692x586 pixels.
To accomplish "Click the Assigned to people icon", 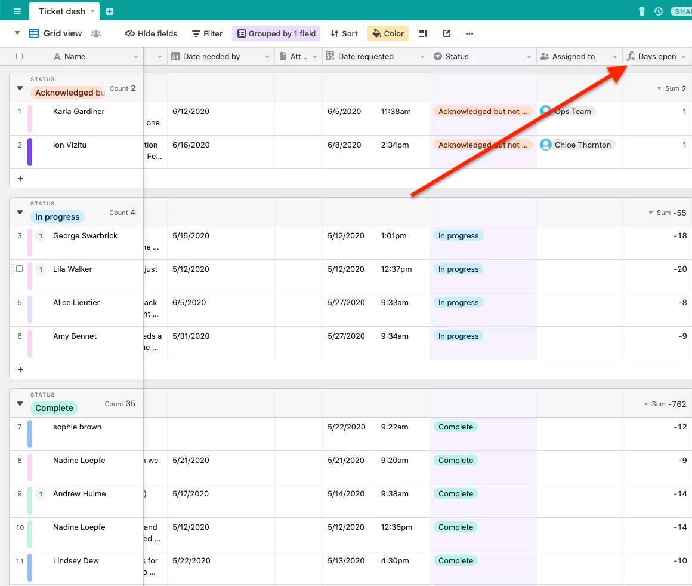I will [545, 56].
